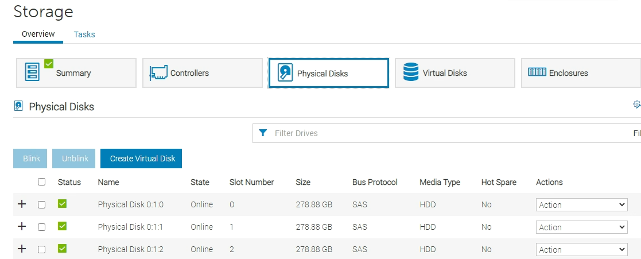Click the Unblink button
Screen dimensions: 641x259
pyautogui.click(x=74, y=159)
